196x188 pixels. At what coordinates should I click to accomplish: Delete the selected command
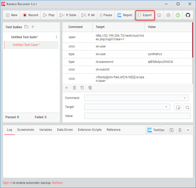74,88
